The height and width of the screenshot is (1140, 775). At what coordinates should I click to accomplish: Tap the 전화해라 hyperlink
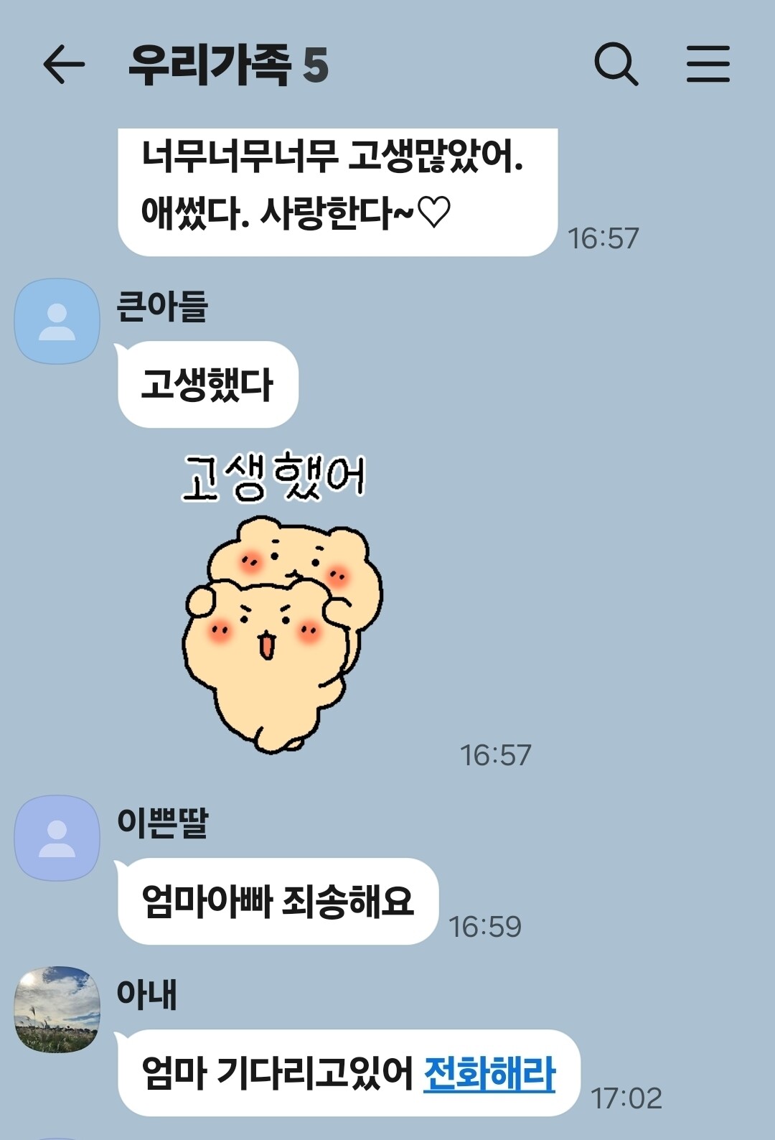tap(489, 1074)
